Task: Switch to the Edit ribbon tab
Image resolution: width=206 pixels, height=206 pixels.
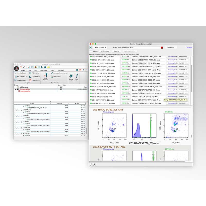Action: (36, 70)
